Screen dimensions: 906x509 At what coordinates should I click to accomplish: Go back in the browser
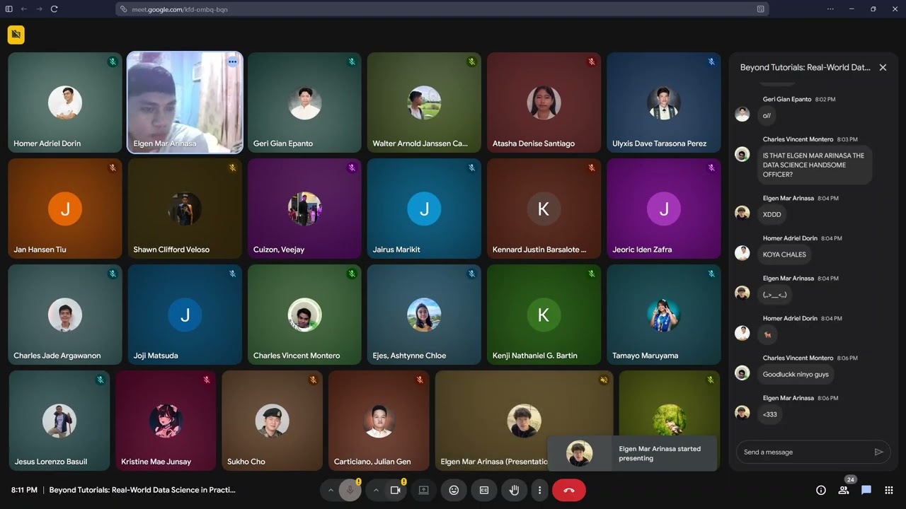(x=23, y=9)
